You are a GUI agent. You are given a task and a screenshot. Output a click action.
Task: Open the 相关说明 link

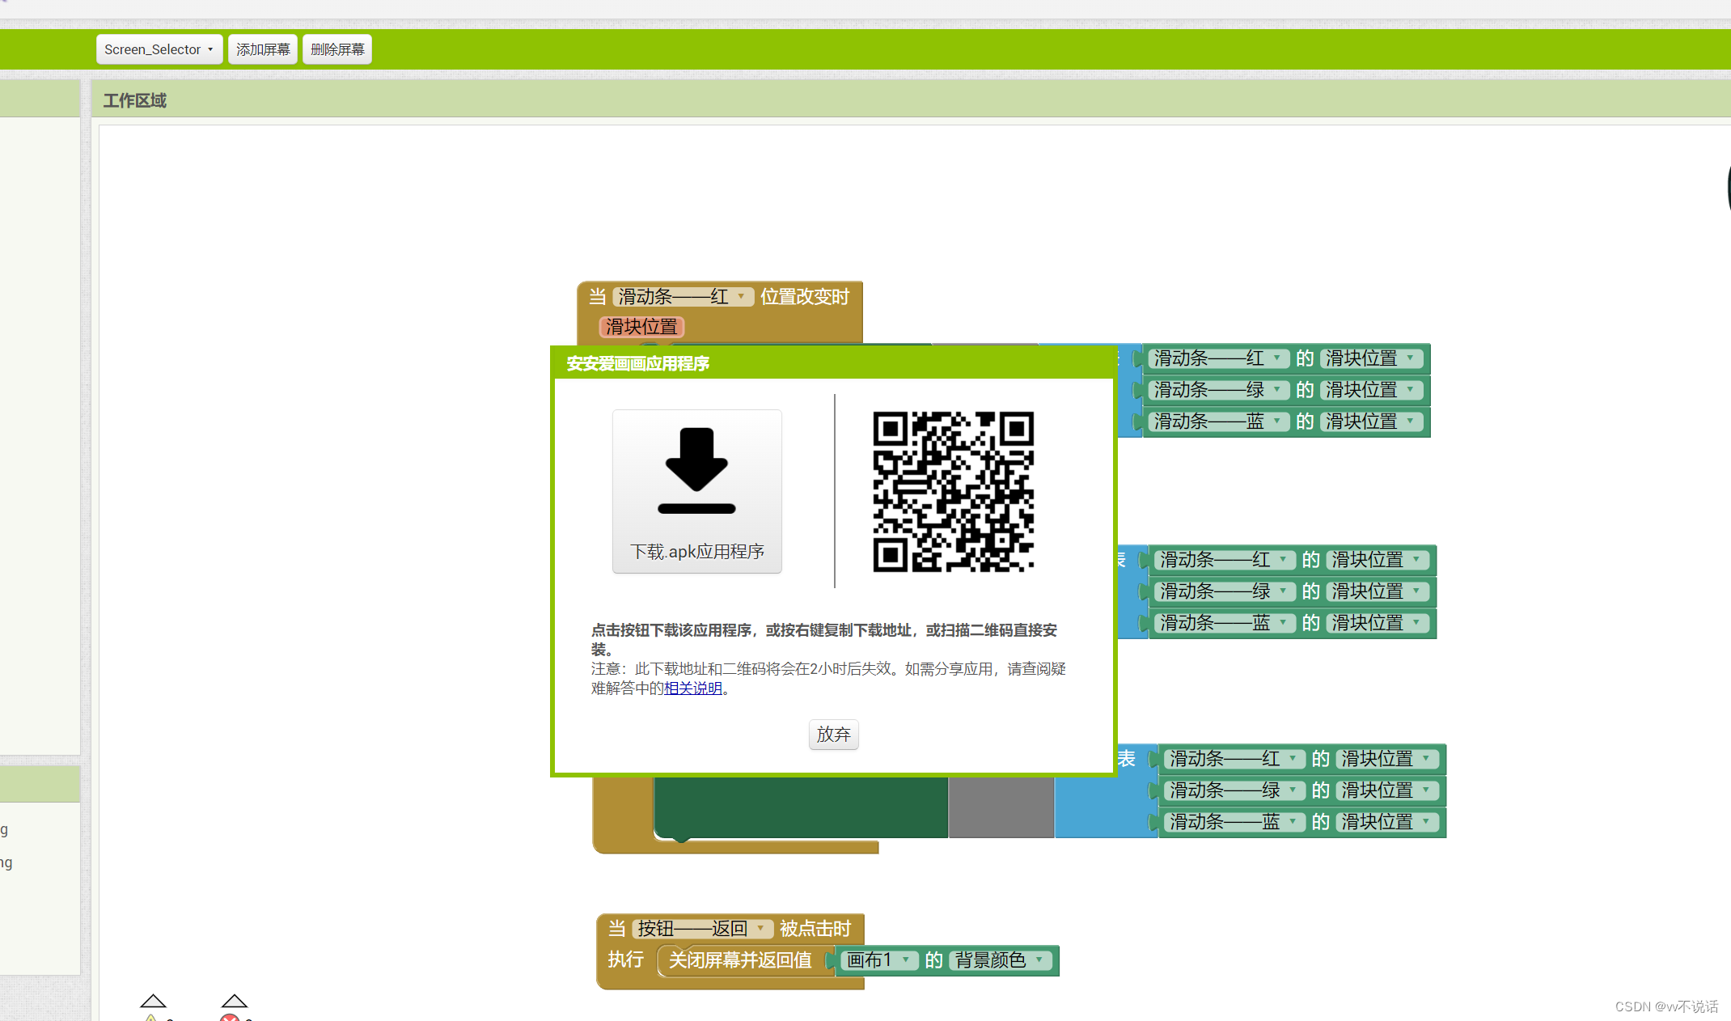click(x=692, y=688)
